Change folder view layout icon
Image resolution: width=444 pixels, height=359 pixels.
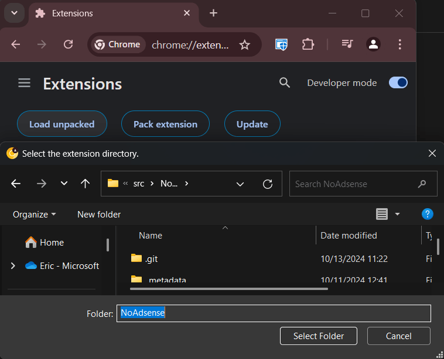pos(382,214)
